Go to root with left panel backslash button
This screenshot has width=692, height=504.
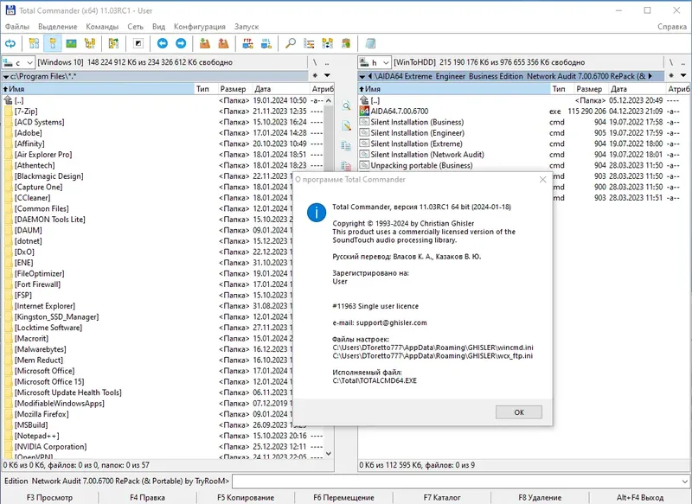tap(315, 62)
